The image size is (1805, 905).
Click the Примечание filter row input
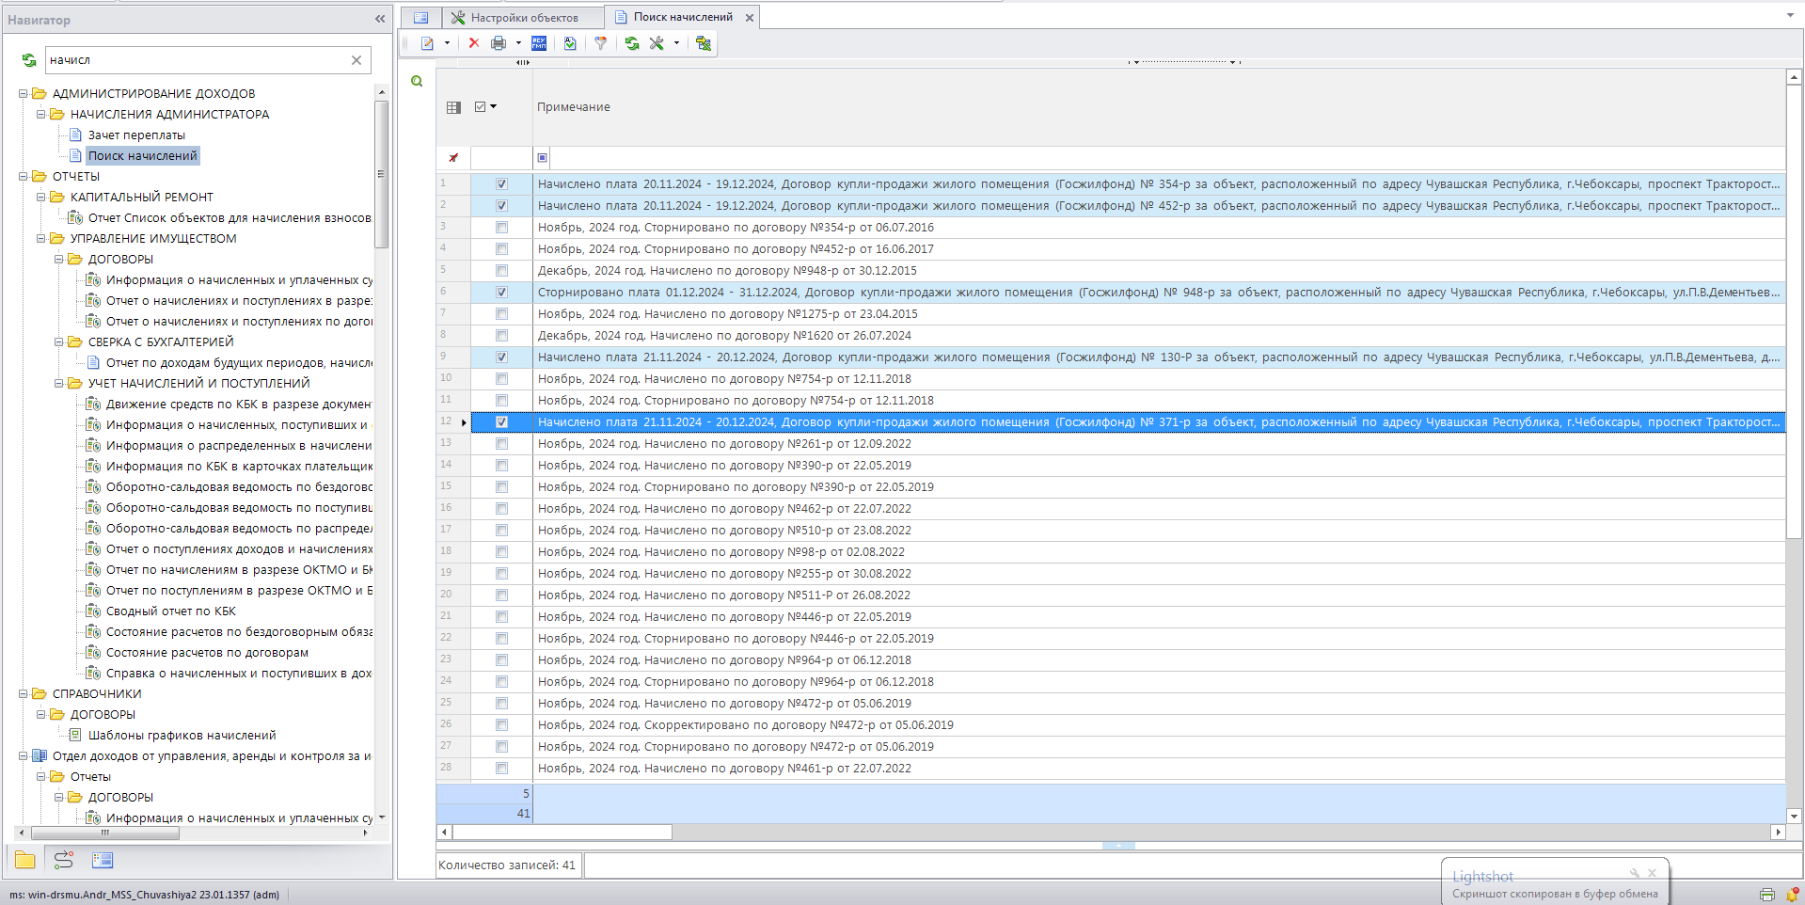pos(1166,158)
